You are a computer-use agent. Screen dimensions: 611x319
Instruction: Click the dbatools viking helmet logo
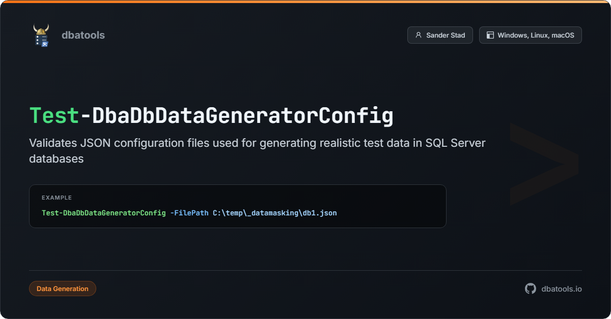click(x=41, y=35)
